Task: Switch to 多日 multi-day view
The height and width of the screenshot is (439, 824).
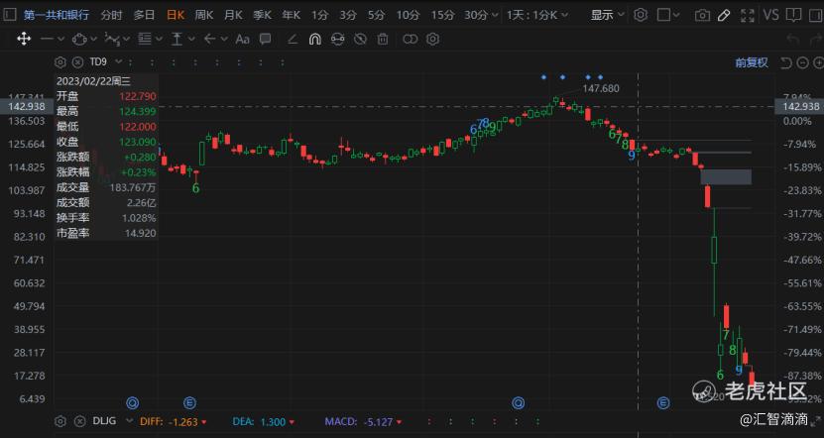Action: (x=144, y=15)
